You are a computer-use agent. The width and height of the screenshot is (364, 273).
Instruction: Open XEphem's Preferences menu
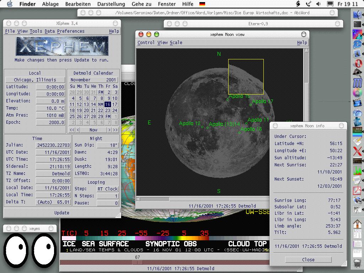coord(71,31)
